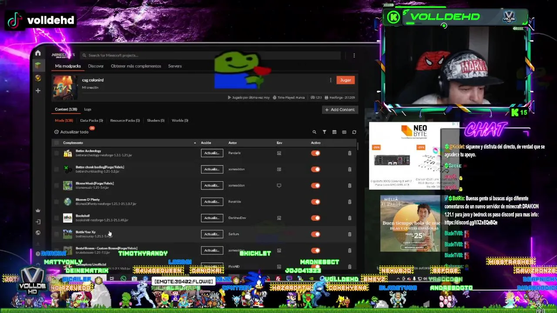Click the Search for Minecraft projects field
Image resolution: width=557 pixels, height=313 pixels.
pyautogui.click(x=211, y=55)
